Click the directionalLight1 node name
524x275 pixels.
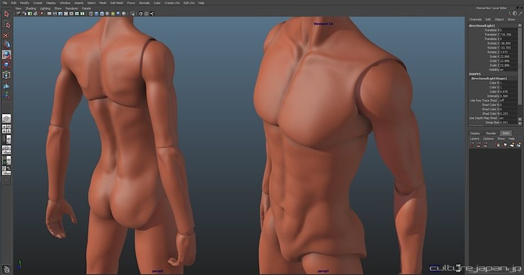pos(482,25)
